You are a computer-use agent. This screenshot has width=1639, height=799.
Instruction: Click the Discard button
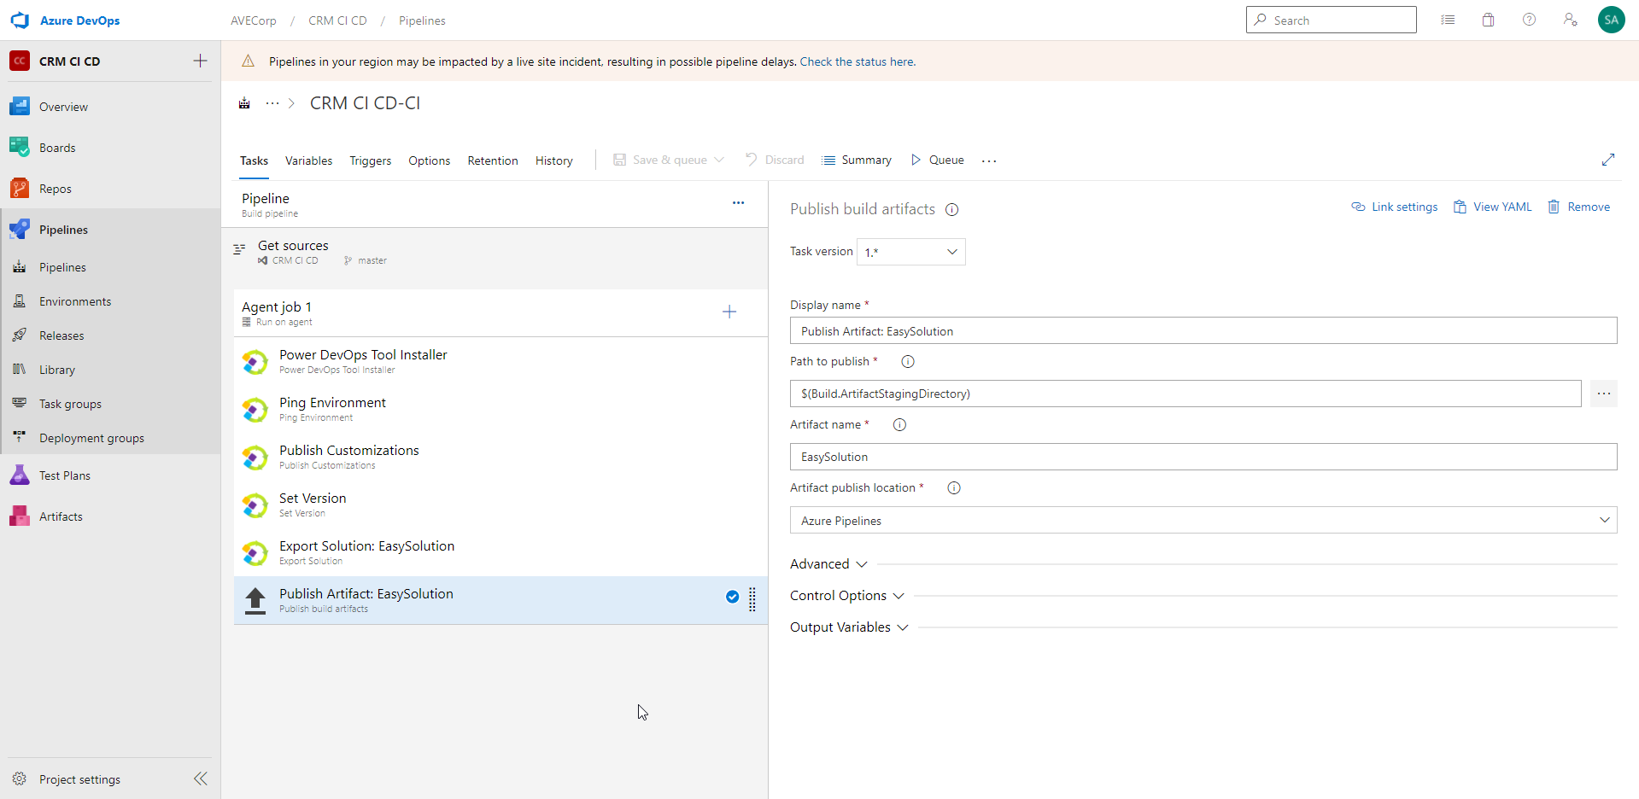(774, 160)
